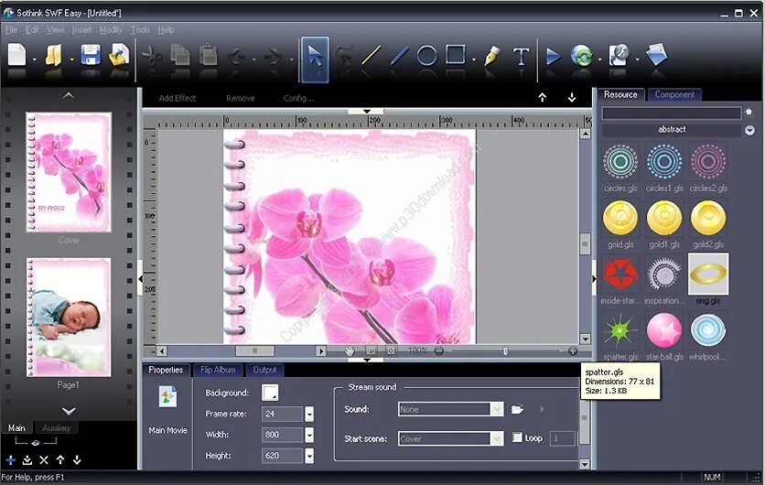Click the search icon in Resource panel
The image size is (765, 485).
point(749,113)
